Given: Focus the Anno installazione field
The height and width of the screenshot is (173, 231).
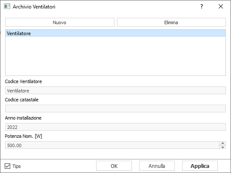Looking at the screenshot, I should (x=115, y=127).
